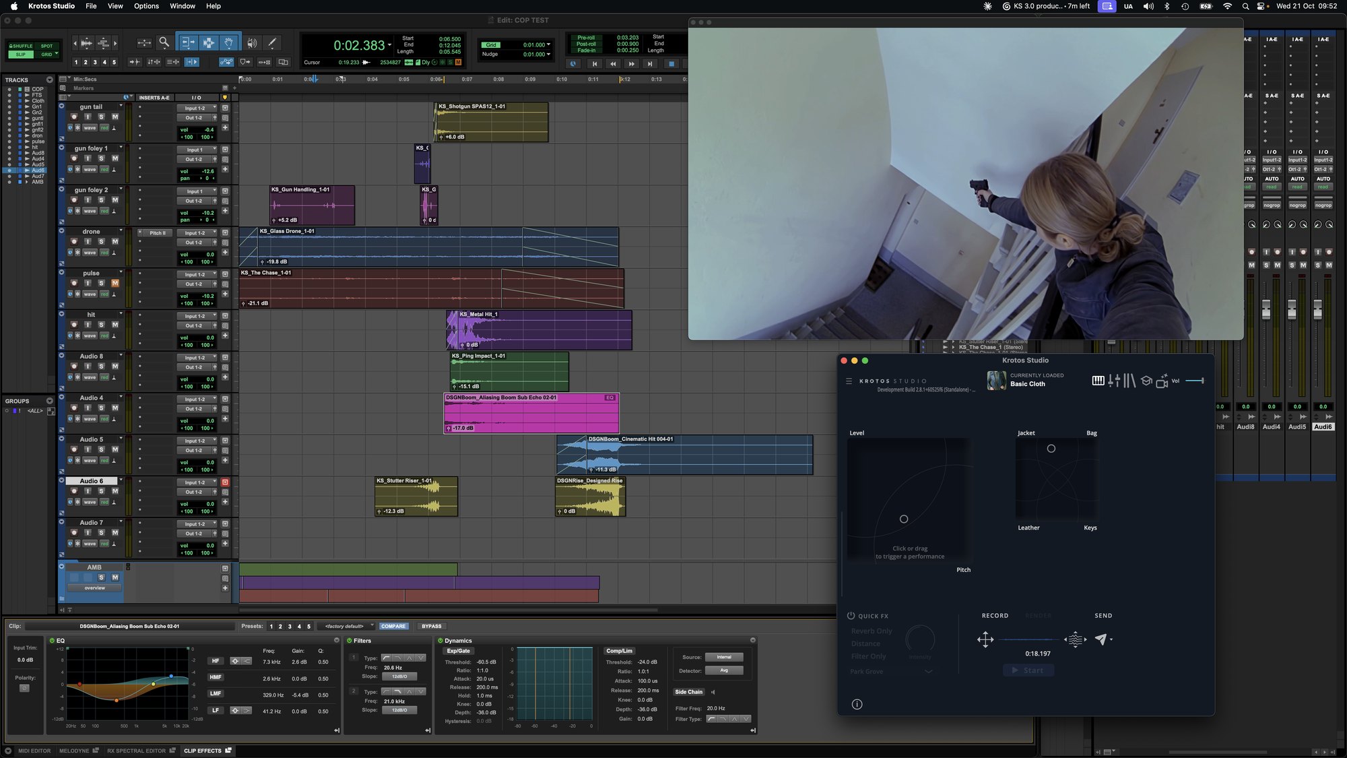The height and width of the screenshot is (758, 1347).
Task: Click Return to Zero transport button
Action: pos(595,64)
